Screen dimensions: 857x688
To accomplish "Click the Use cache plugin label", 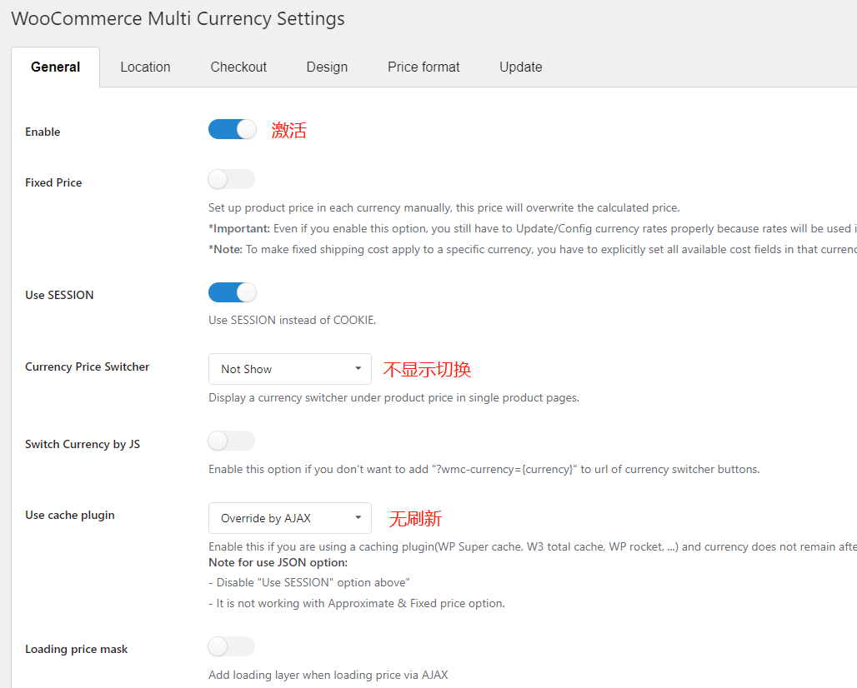I will [x=70, y=515].
